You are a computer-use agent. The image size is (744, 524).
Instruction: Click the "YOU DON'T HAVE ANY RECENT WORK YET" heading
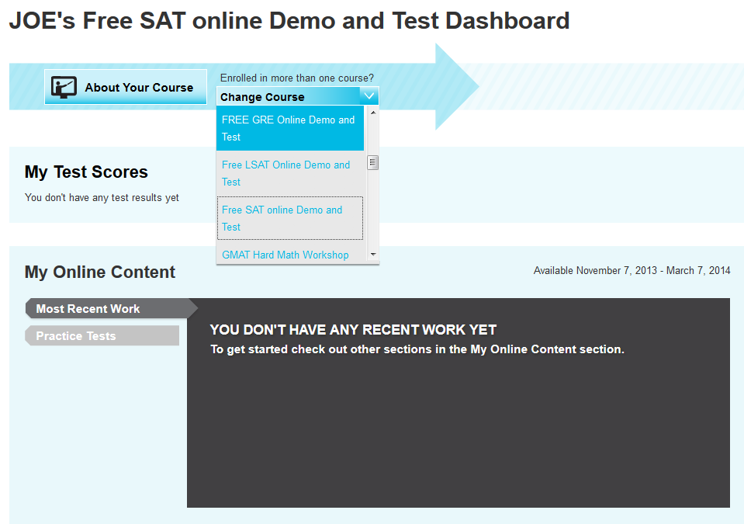pyautogui.click(x=353, y=330)
